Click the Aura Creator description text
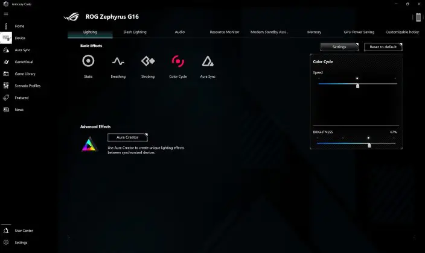 [x=146, y=150]
